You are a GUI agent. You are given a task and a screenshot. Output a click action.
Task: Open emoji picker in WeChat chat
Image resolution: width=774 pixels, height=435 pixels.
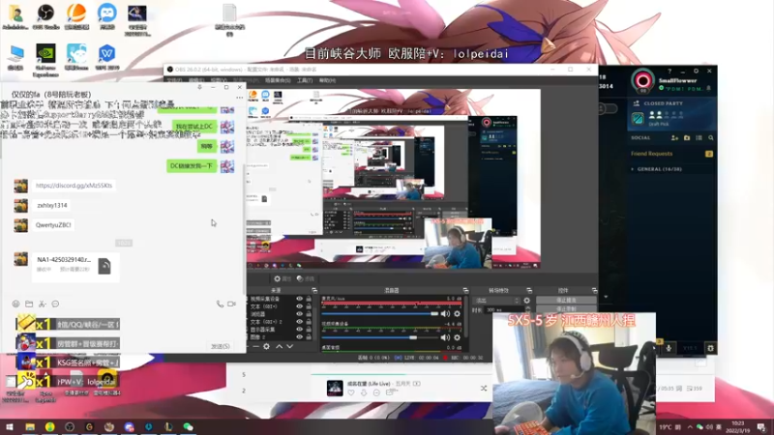point(15,304)
